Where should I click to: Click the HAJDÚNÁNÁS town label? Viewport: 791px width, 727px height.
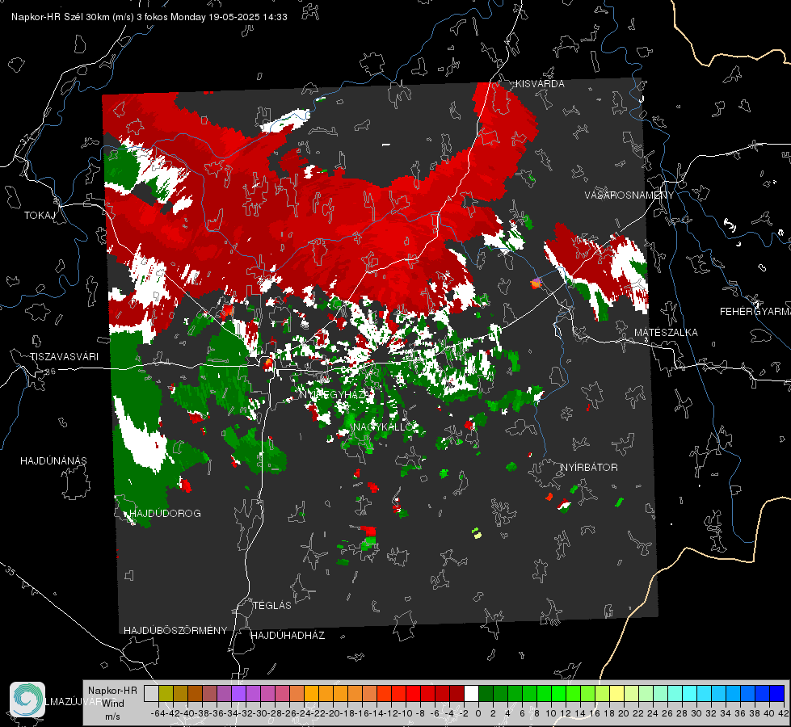pos(53,460)
